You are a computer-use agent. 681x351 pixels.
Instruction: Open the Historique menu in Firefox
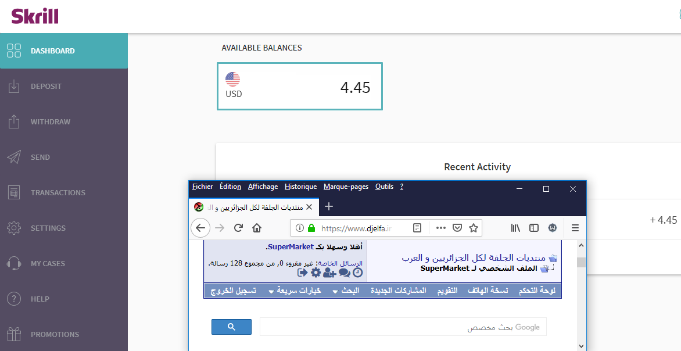point(300,187)
